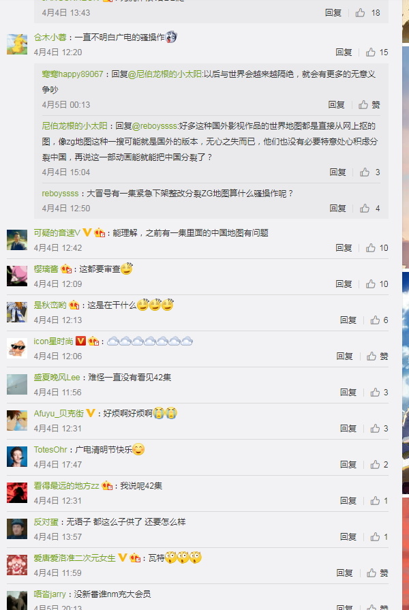Click 回复 under 尼伯龙根的小太阳's reply

[x=338, y=172]
